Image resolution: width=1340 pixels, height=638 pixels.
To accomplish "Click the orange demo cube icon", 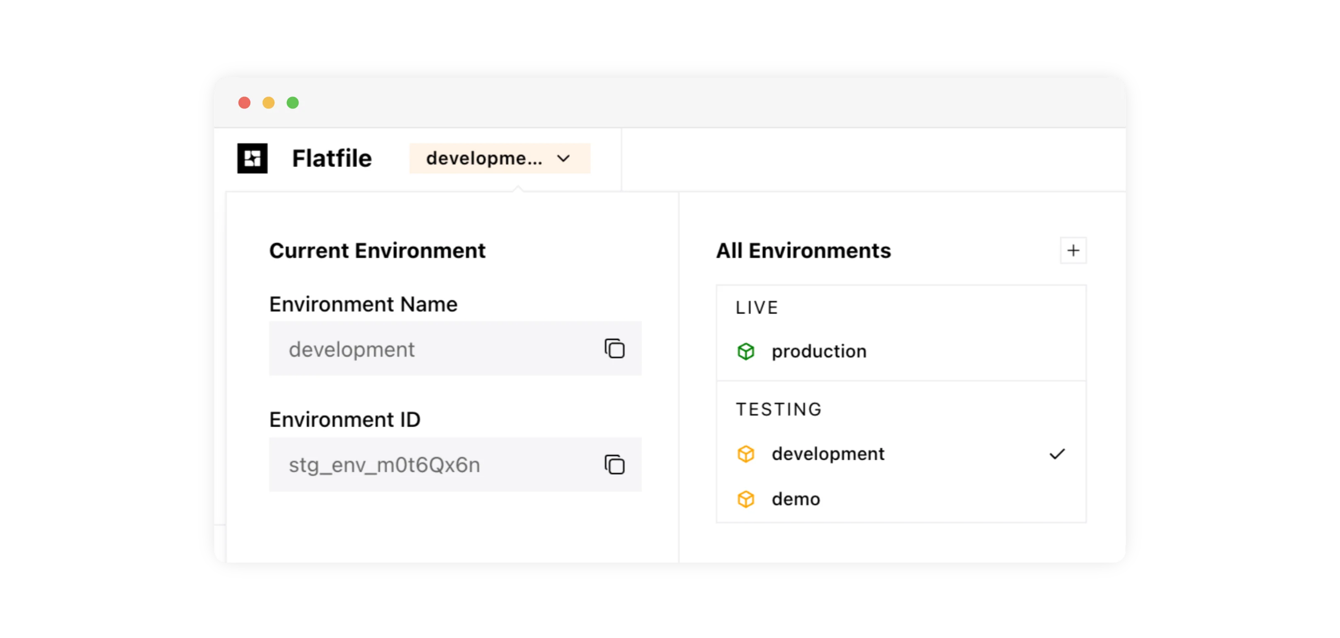I will coord(745,499).
